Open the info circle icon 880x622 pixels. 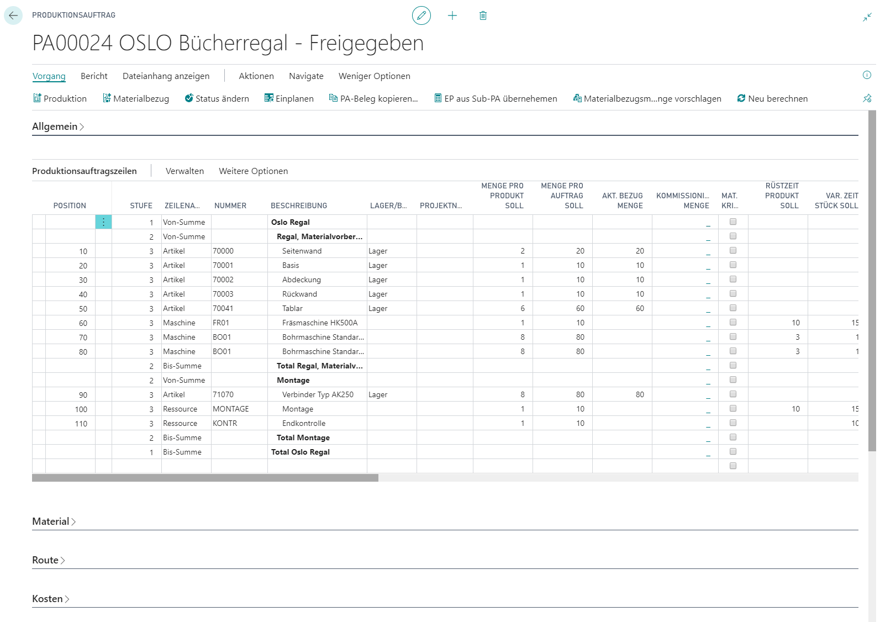[867, 75]
